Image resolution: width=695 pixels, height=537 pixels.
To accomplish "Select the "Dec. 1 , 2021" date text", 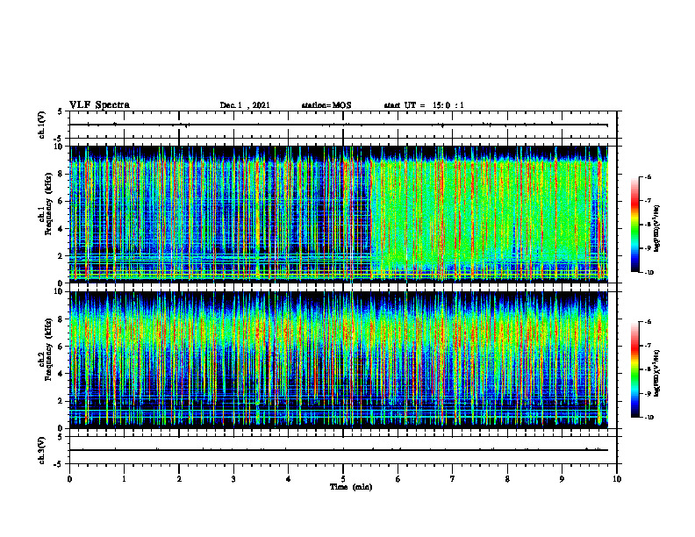I will [x=245, y=105].
